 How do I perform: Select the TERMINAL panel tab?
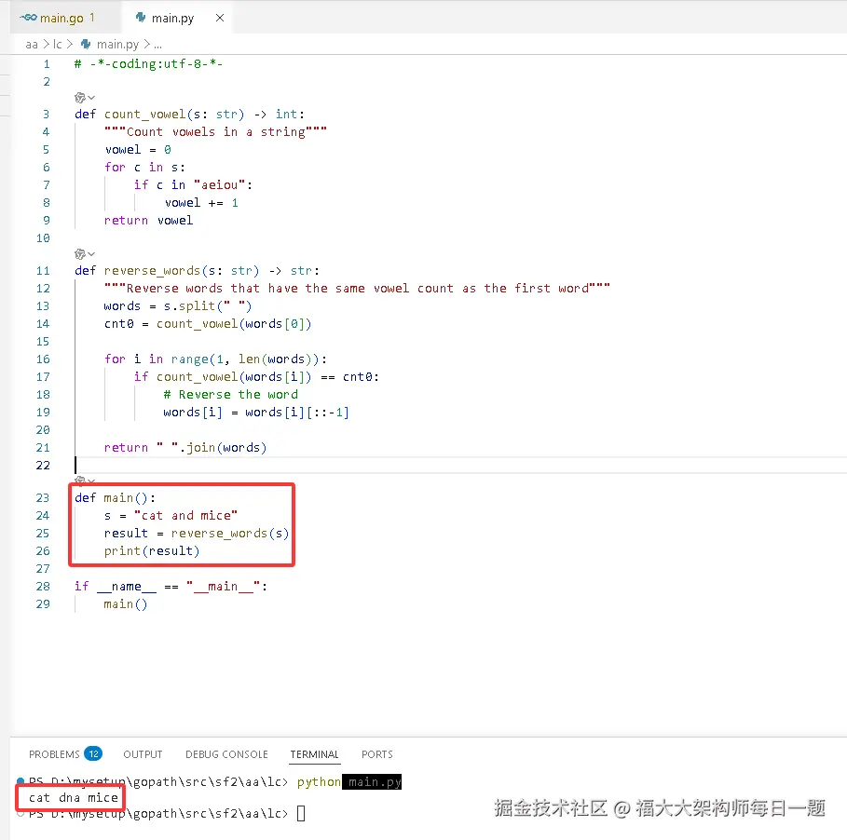314,754
